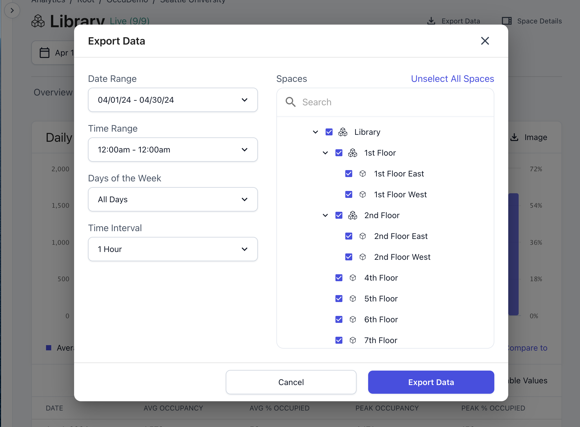Click the download Image icon on chart
The width and height of the screenshot is (580, 427).
click(x=514, y=137)
